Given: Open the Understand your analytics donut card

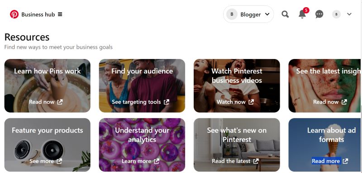Looking at the screenshot, I should 142,145.
